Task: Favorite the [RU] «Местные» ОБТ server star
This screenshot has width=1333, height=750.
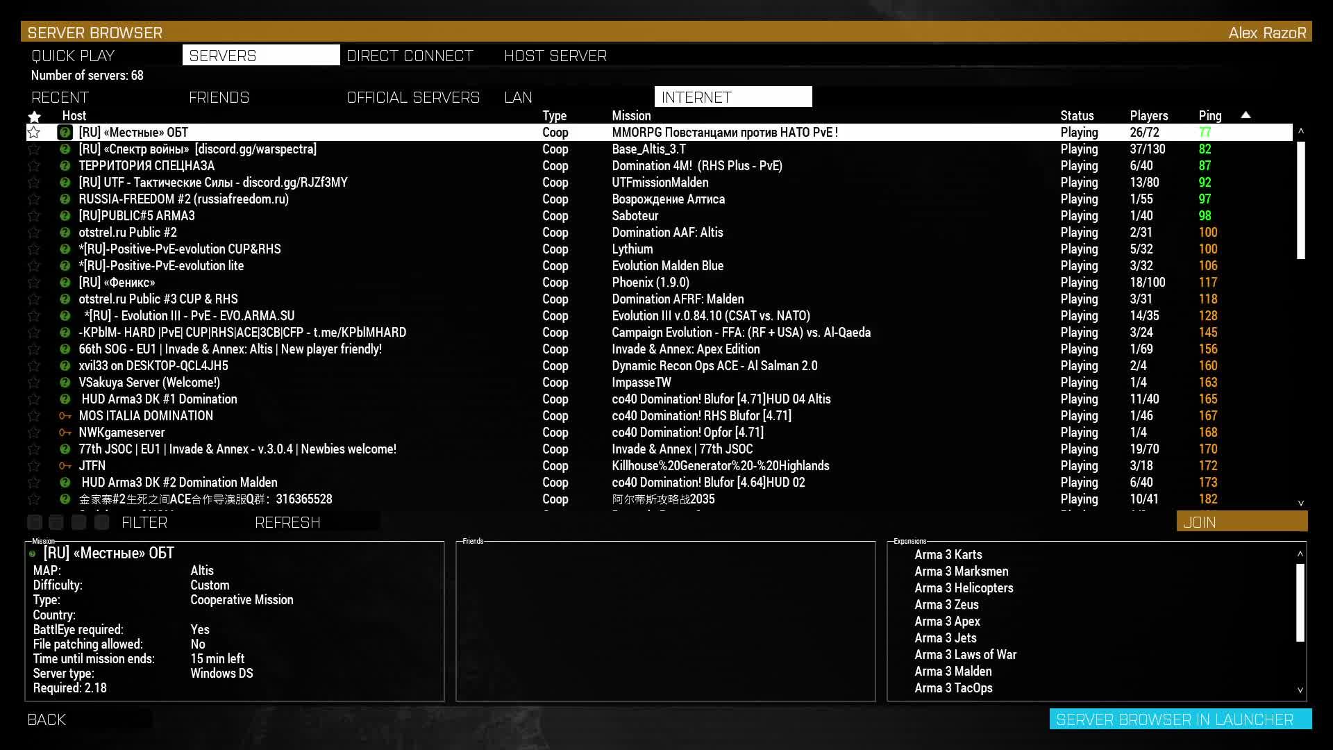Action: [33, 133]
